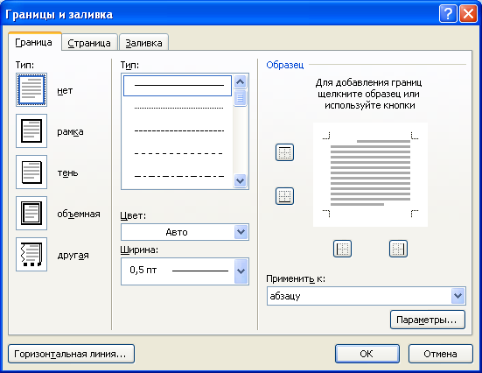
Task: Open the 'Применить к' dropdown
Action: (367, 296)
